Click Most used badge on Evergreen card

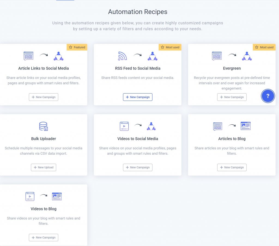(264, 47)
